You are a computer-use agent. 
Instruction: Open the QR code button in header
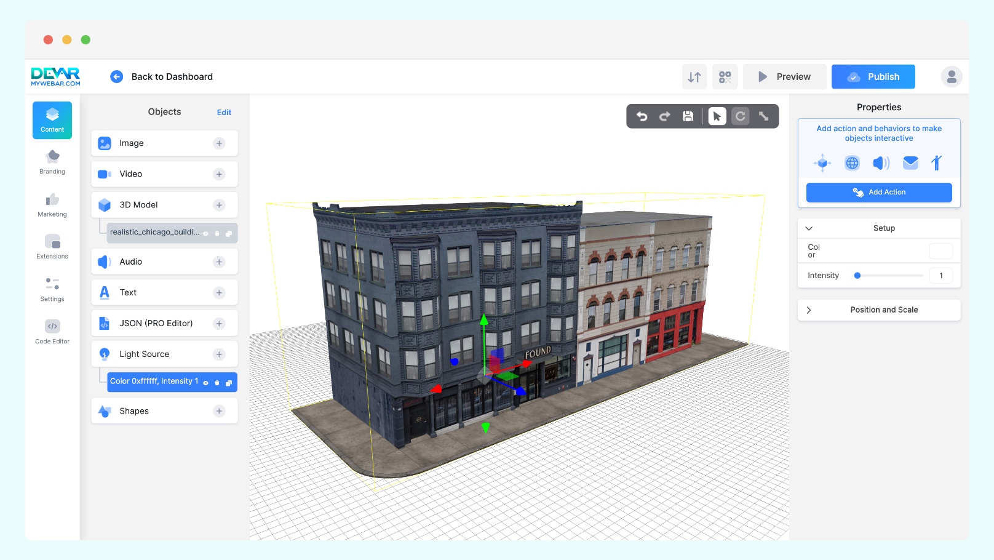pyautogui.click(x=725, y=77)
